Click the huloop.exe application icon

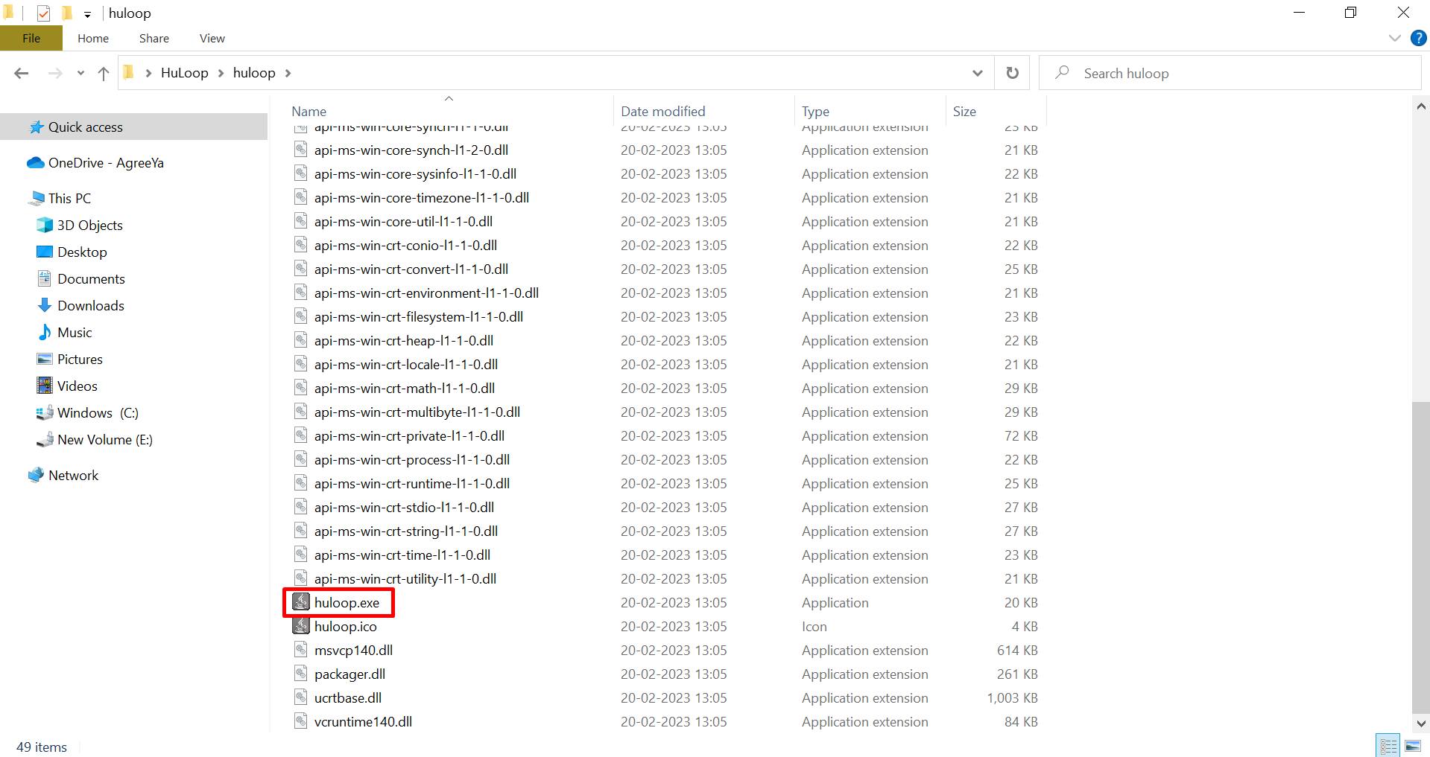(301, 602)
